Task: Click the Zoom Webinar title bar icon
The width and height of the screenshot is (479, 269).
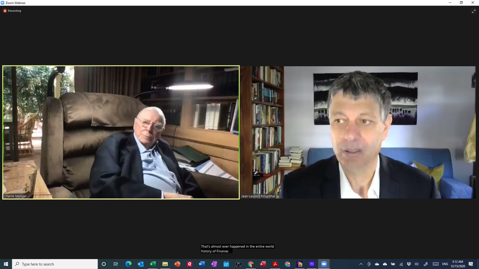Action: click(x=3, y=2)
